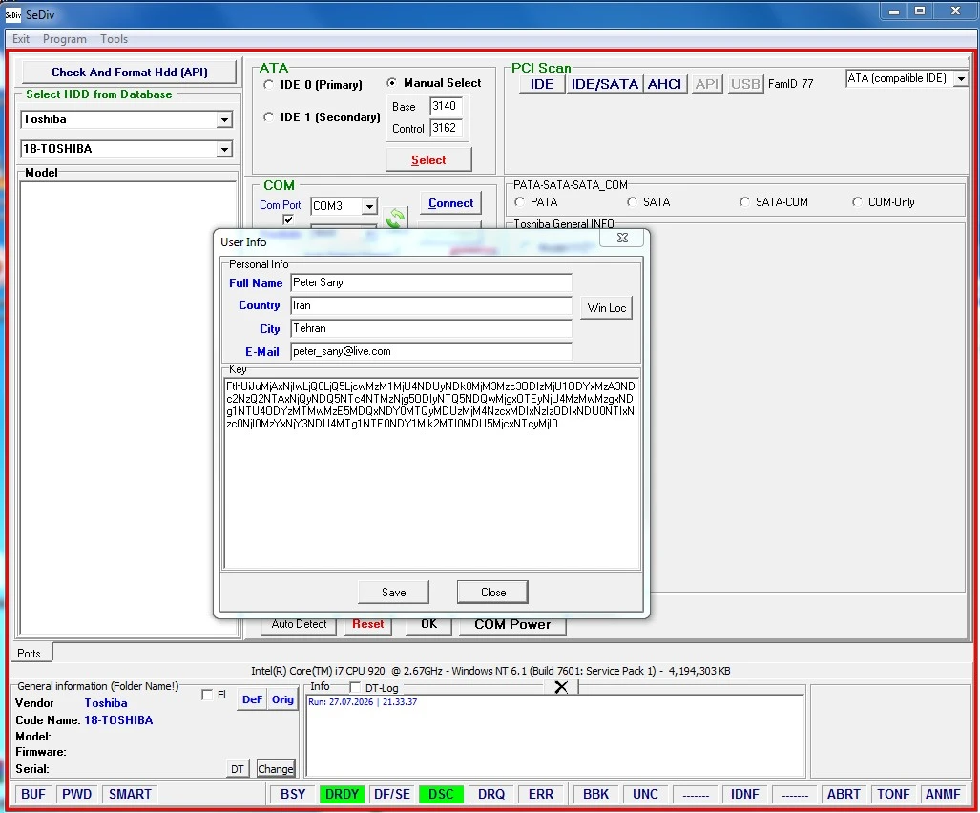Expand the COM3 port dropdown
Image resolution: width=980 pixels, height=813 pixels.
369,206
